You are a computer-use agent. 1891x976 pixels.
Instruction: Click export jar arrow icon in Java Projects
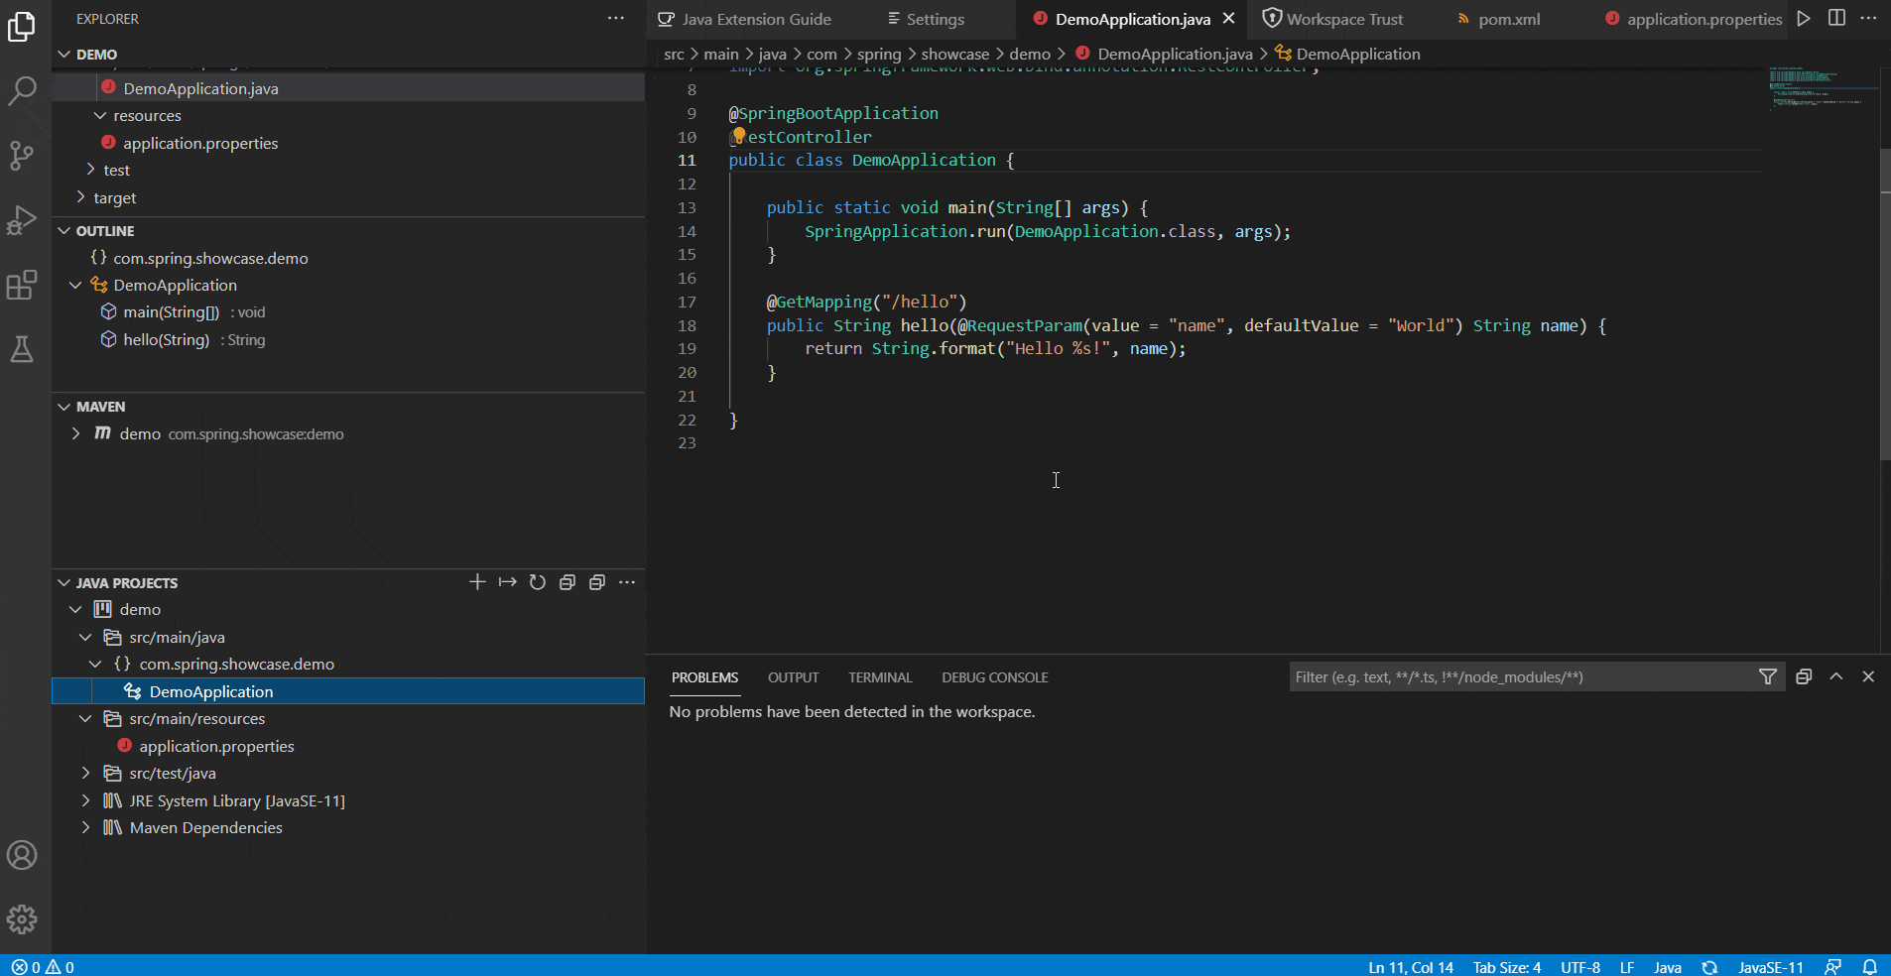507,582
